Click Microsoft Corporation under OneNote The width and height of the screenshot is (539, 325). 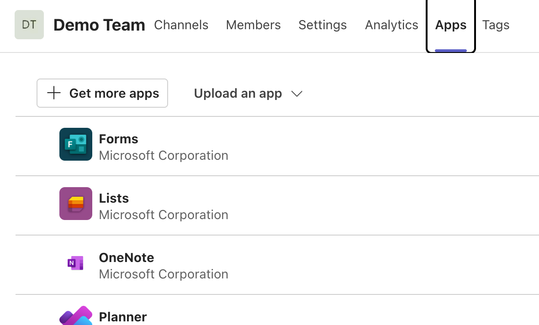(164, 274)
